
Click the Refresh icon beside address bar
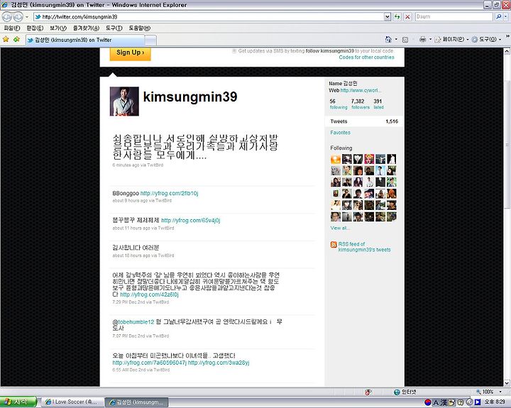[x=397, y=16]
